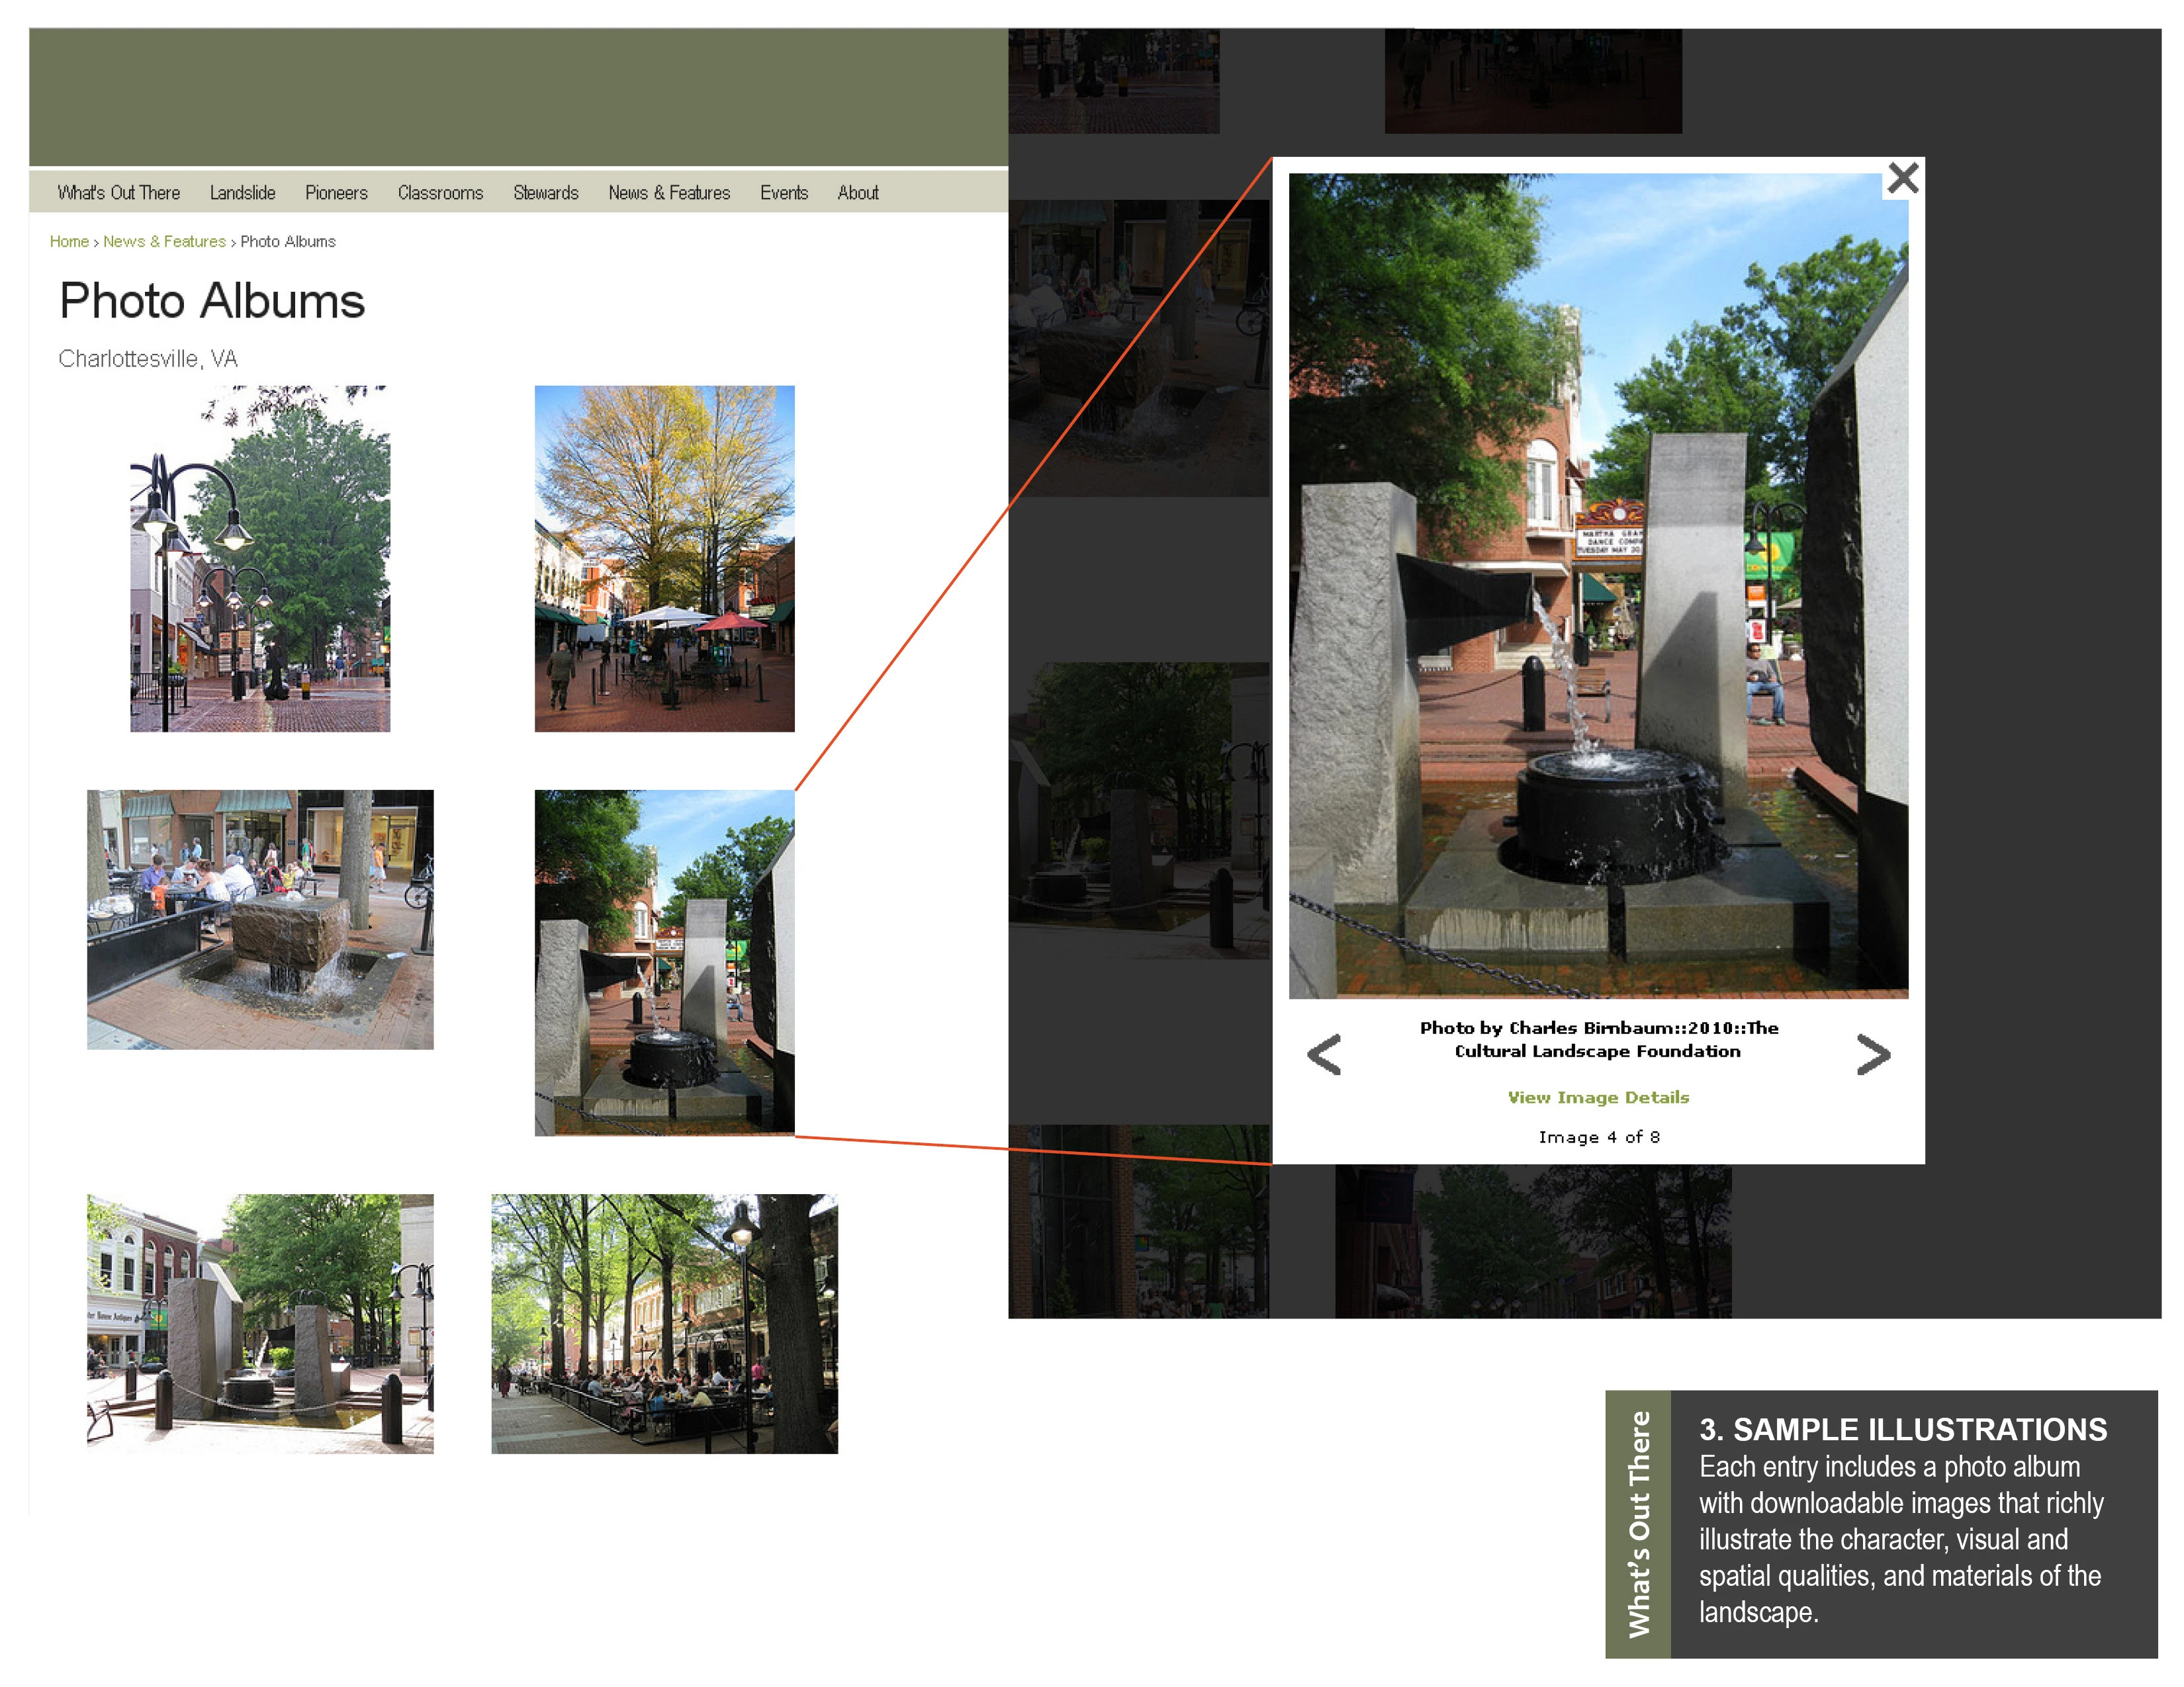The image size is (2184, 1687).
Task: Close the lightbox with the X icon
Action: click(x=1902, y=179)
